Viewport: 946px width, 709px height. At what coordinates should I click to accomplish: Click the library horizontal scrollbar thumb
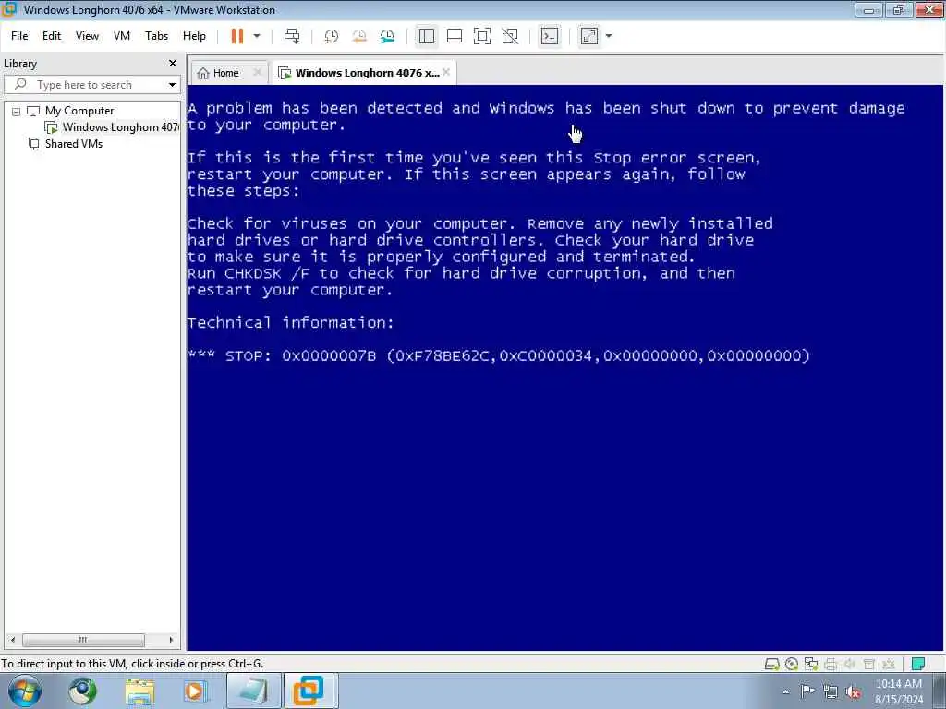point(82,640)
